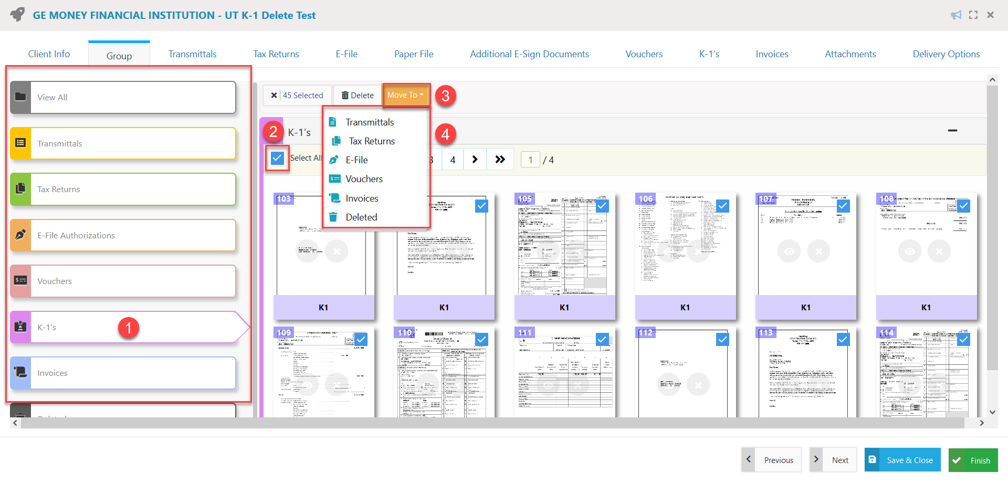This screenshot has width=1008, height=483.
Task: Collapse the K-1's group with the minus control
Action: 953,130
